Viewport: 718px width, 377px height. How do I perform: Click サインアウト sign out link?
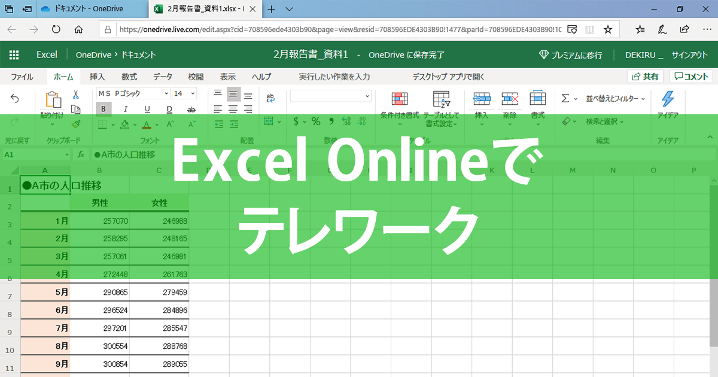coord(689,54)
